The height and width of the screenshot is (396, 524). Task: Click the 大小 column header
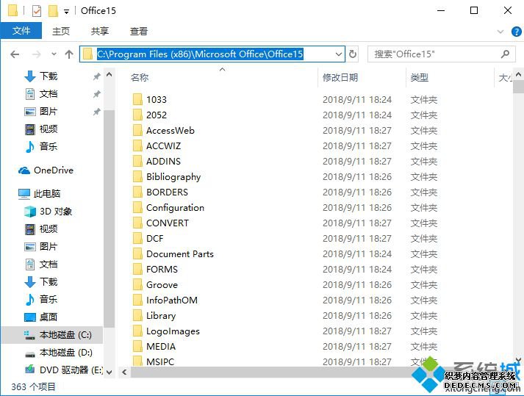point(505,78)
